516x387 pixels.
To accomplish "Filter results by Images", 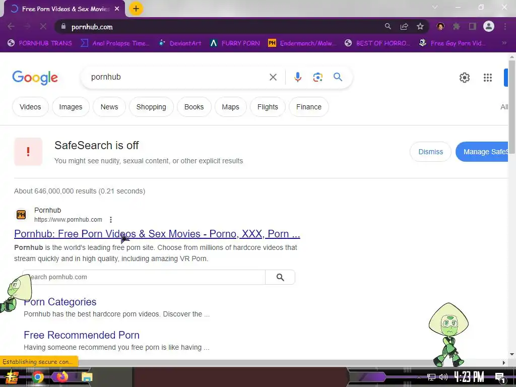I will point(71,107).
